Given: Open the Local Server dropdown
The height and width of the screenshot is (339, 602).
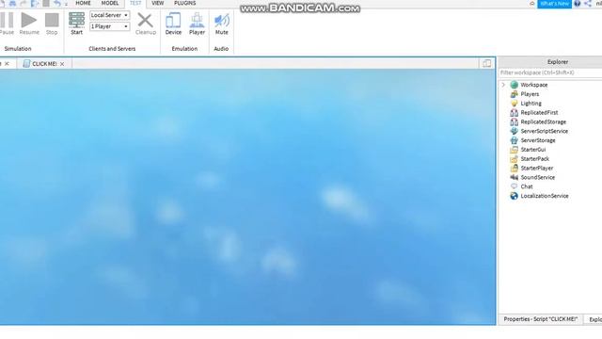Looking at the screenshot, I should coord(109,15).
